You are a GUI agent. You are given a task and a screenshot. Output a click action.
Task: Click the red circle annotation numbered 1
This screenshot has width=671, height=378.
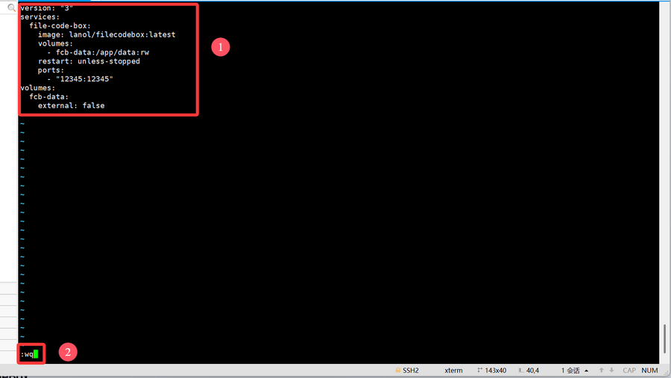point(219,47)
